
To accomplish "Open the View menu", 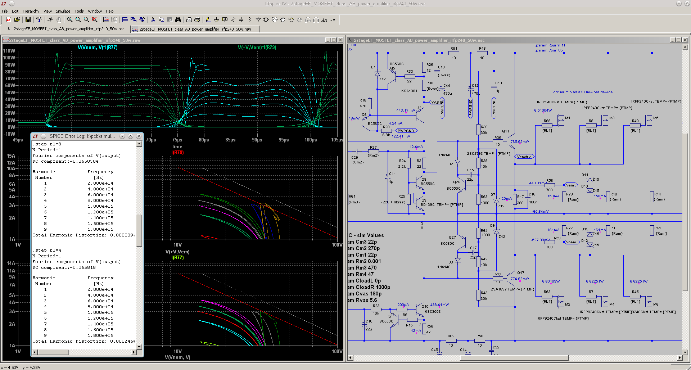I will [x=48, y=11].
